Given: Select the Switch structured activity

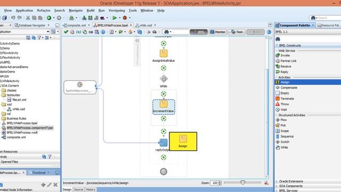Looking at the screenshot, I should click(282, 142).
